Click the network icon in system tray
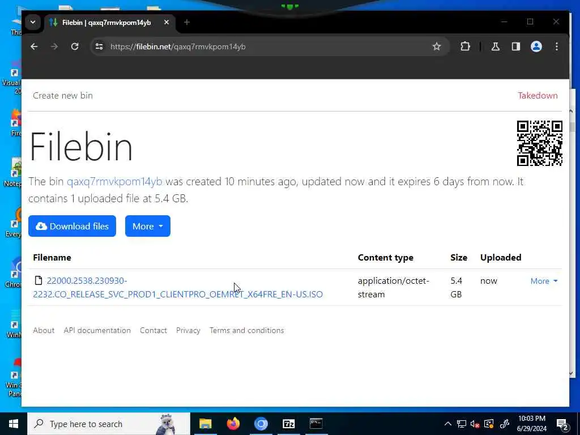Image resolution: width=580 pixels, height=435 pixels. [x=461, y=424]
